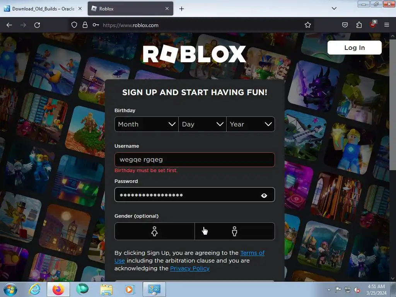Screen dimensions: 396x297
Task: Close the Roblox tab
Action: click(x=167, y=9)
